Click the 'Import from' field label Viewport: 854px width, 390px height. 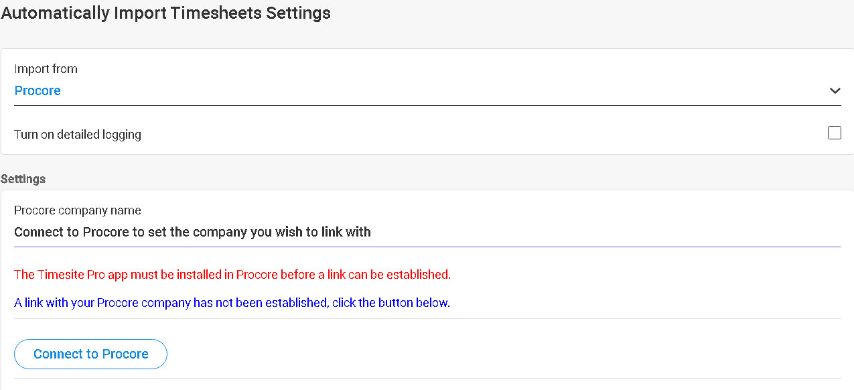coord(46,69)
